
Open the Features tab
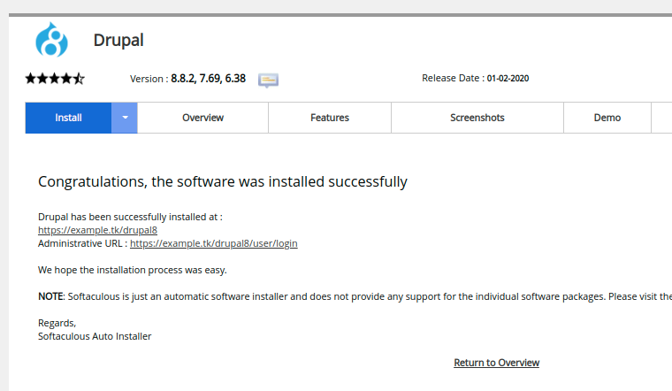(330, 118)
